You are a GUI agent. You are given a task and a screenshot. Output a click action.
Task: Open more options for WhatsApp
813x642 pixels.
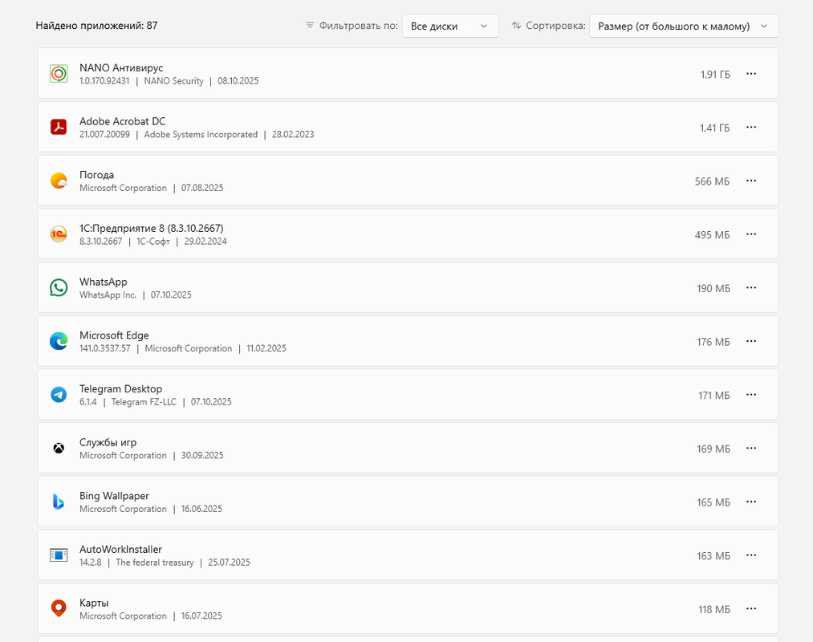750,287
